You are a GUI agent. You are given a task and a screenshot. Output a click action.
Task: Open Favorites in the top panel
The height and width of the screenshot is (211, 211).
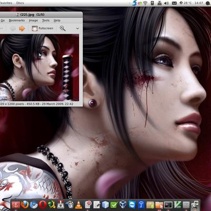tap(6, 3)
